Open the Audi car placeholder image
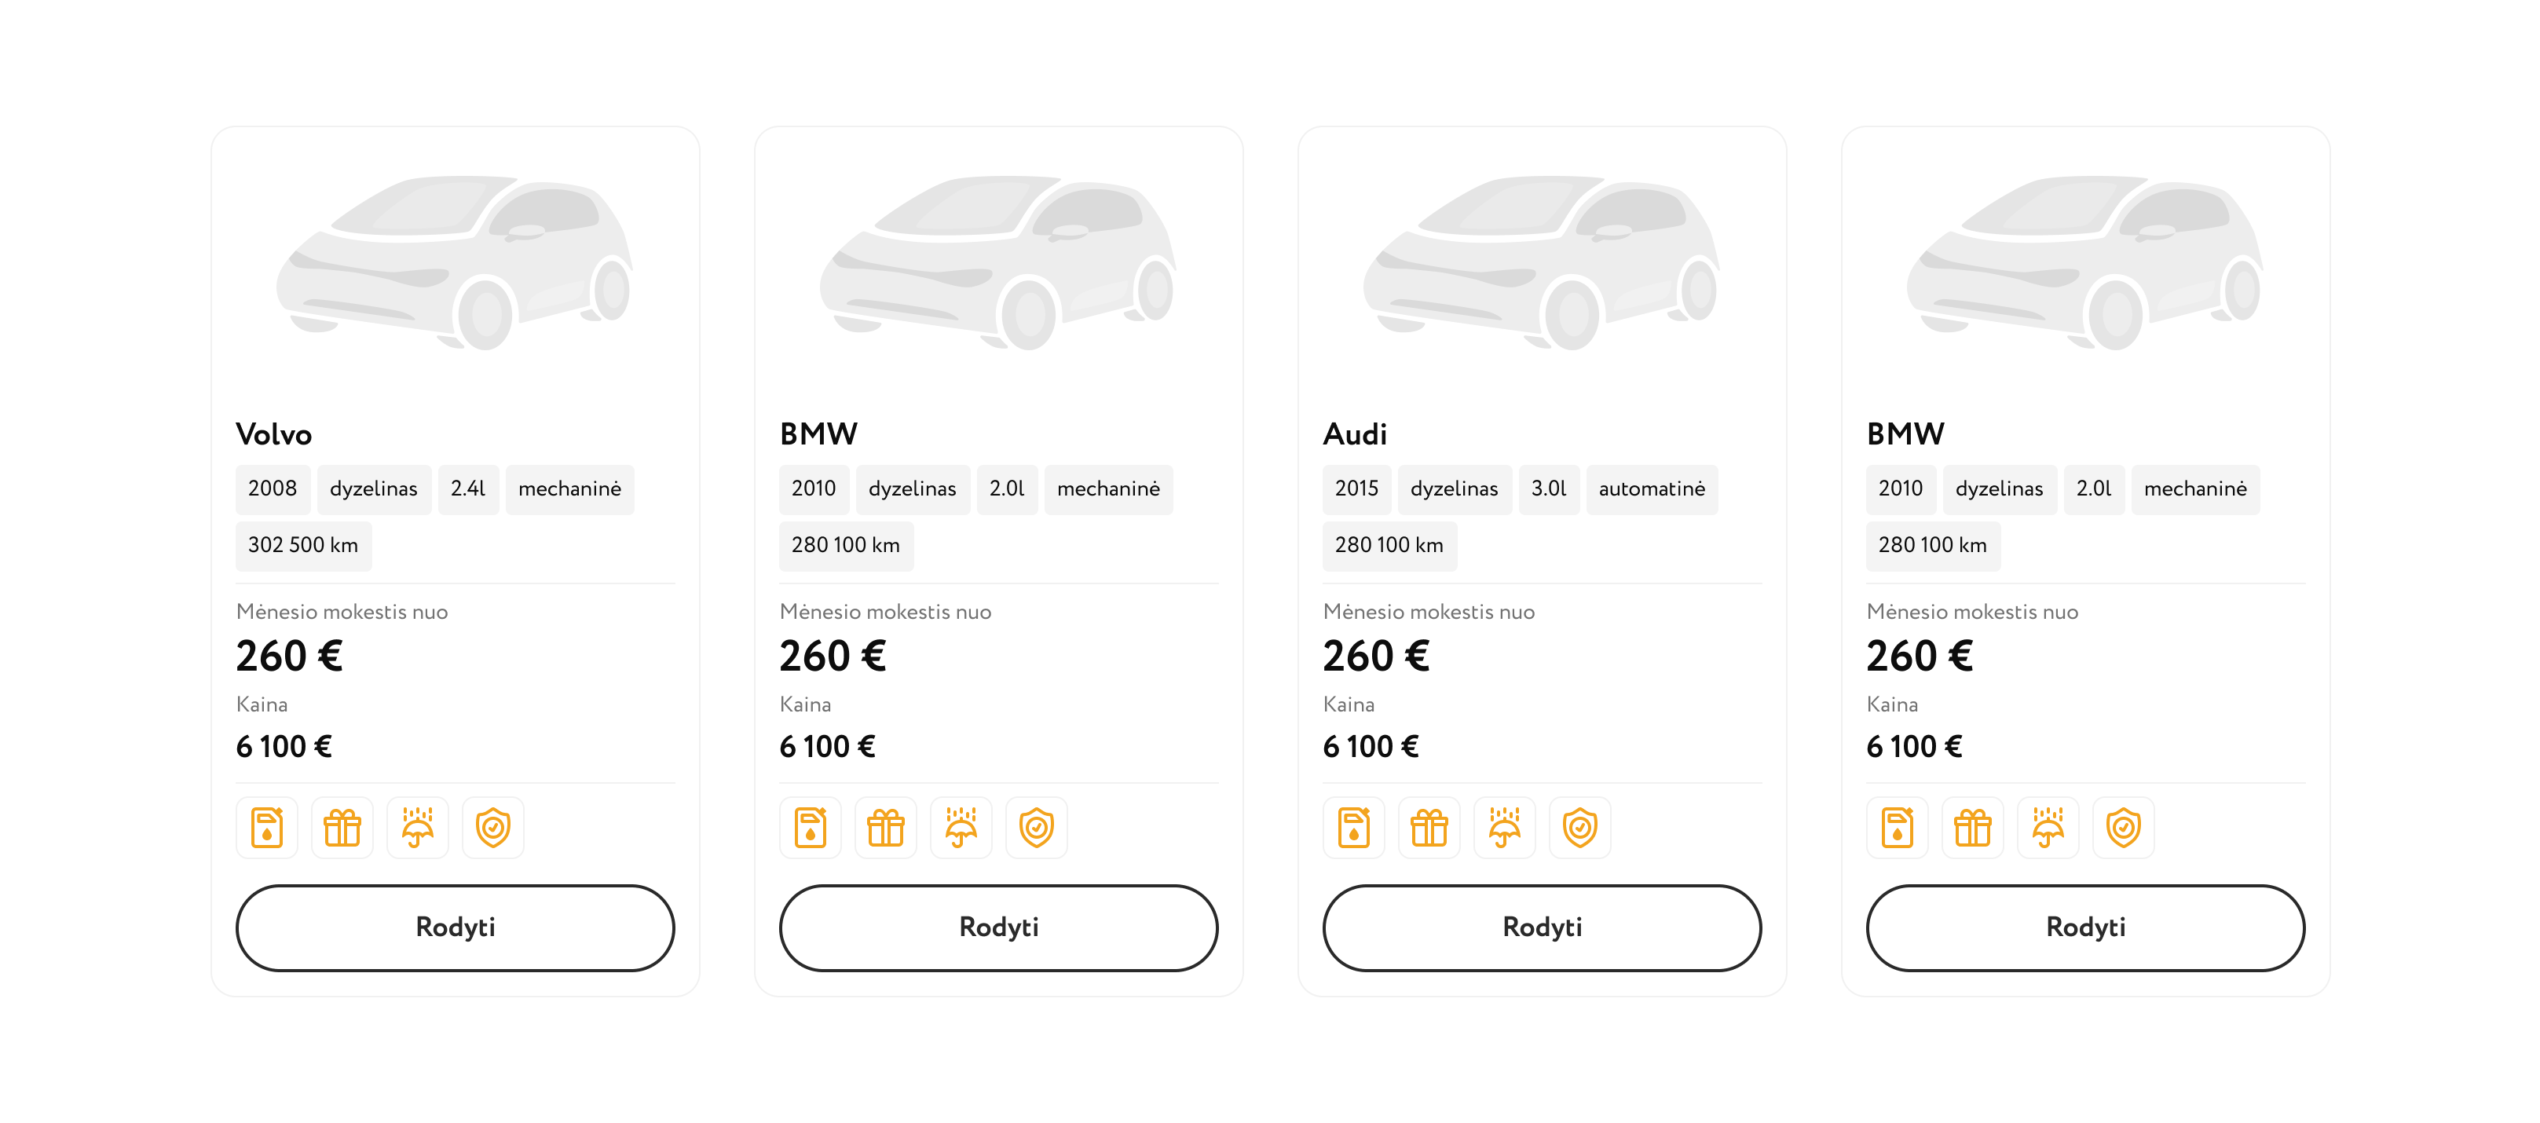The image size is (2540, 1123). click(x=1541, y=262)
